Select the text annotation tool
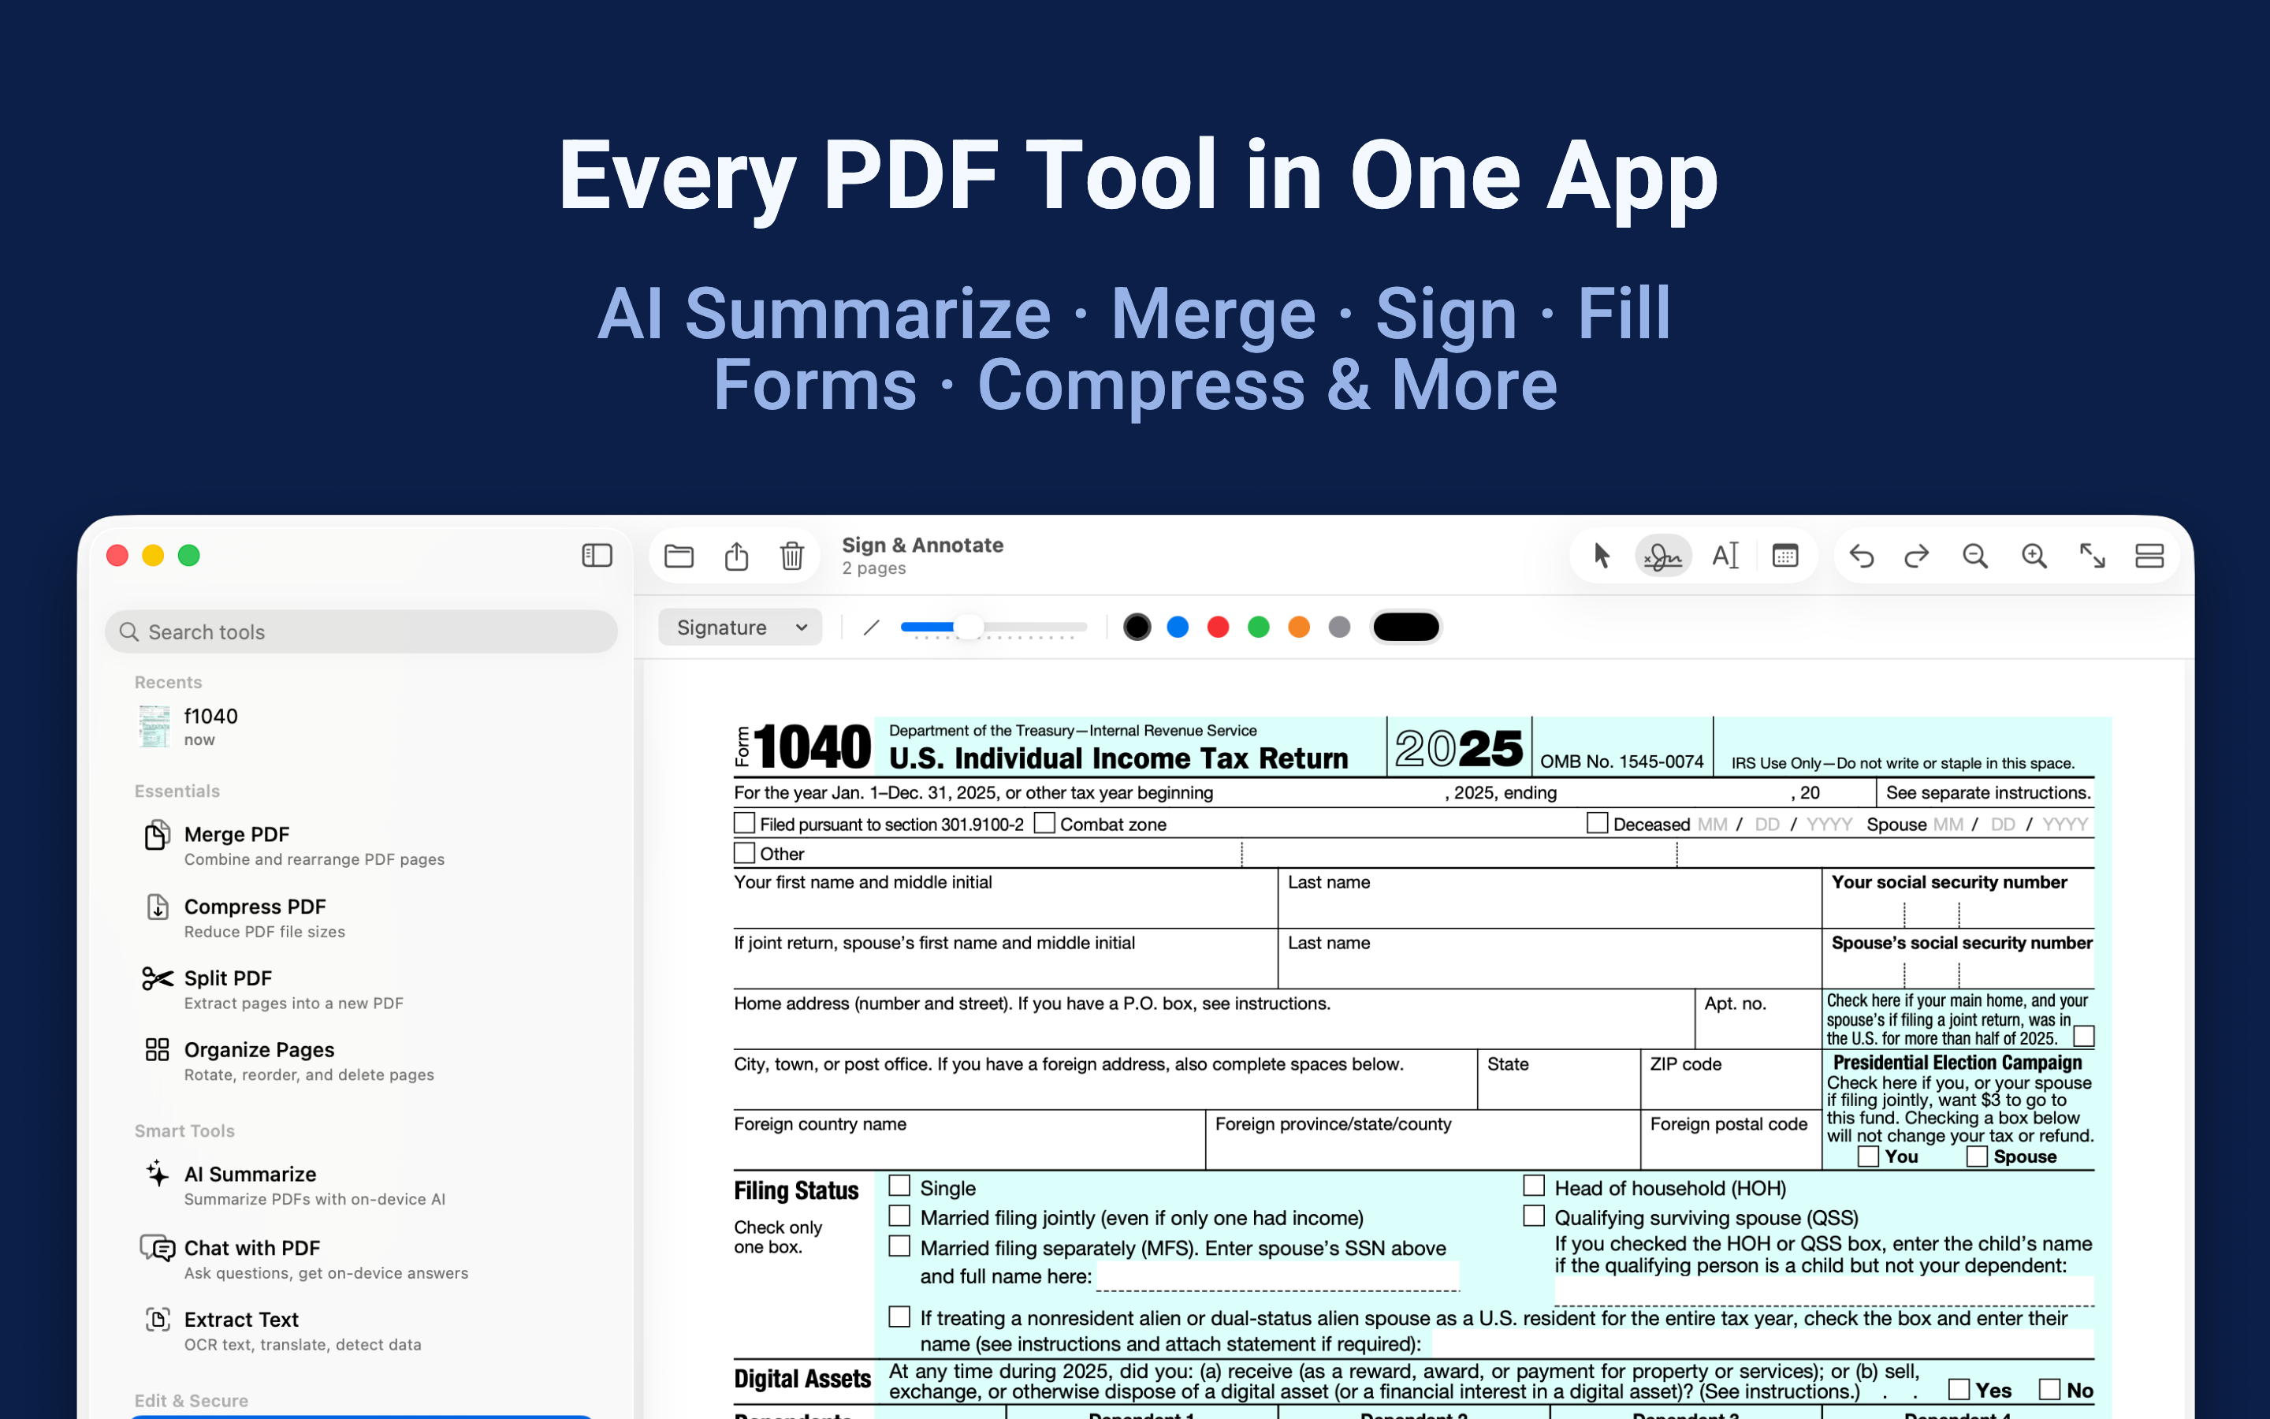The image size is (2270, 1419). tap(1725, 557)
